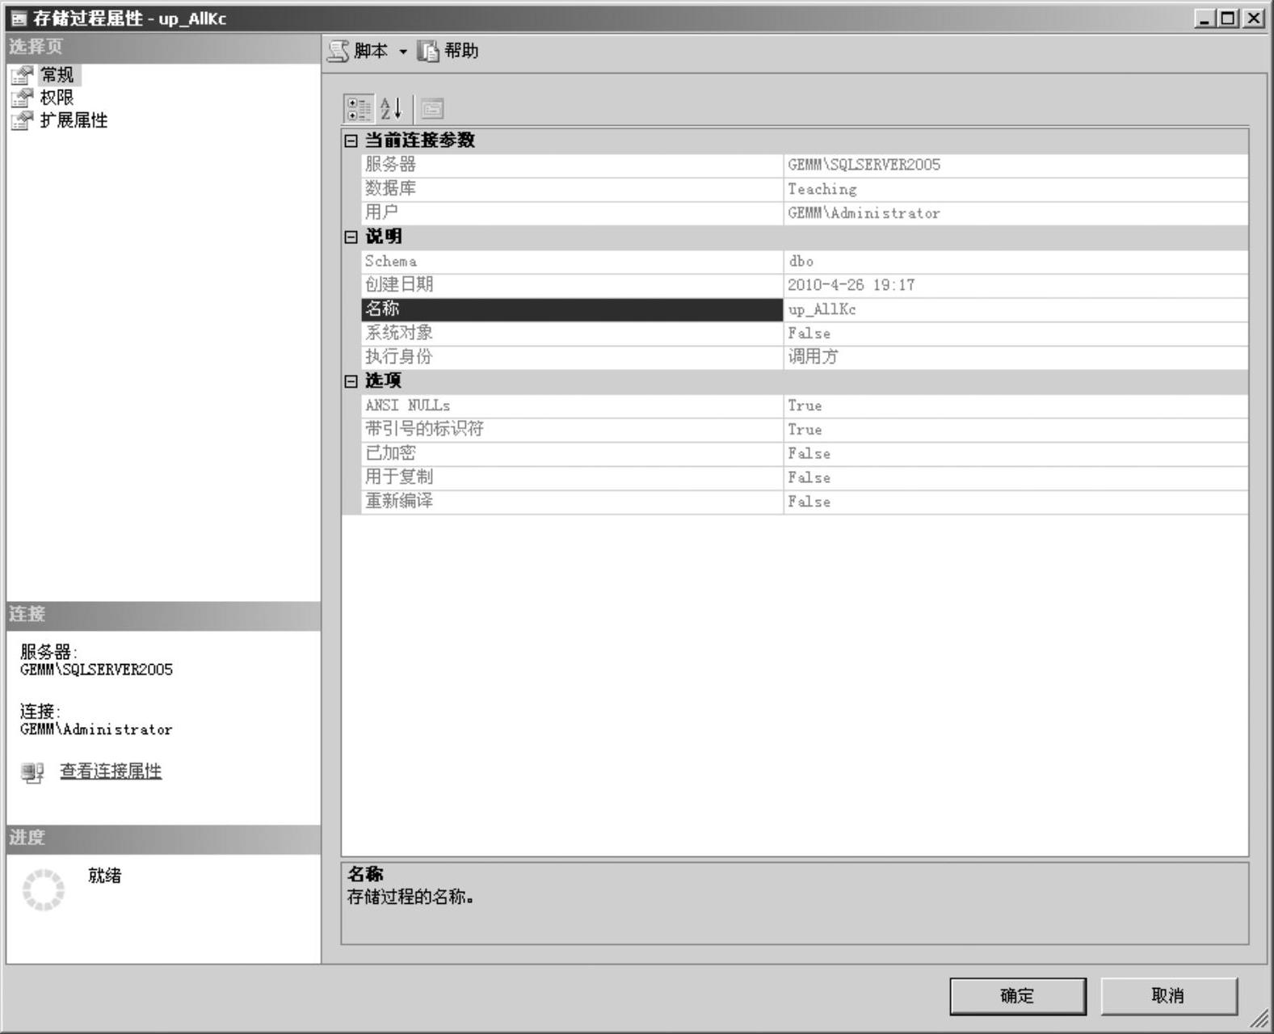Click the window resize grip

click(1259, 1019)
